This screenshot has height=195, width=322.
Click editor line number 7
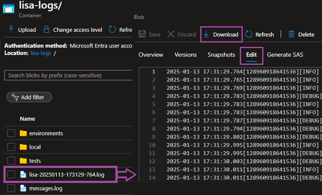154,120
